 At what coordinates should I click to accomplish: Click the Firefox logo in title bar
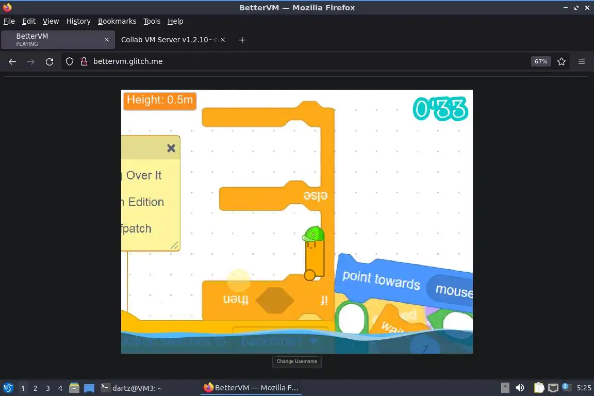(7, 7)
